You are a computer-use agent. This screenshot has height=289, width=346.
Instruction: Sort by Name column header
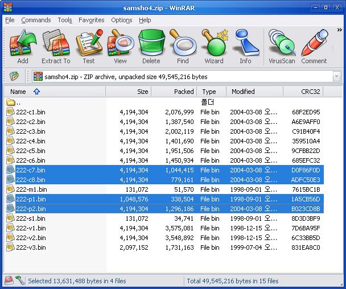coord(55,92)
